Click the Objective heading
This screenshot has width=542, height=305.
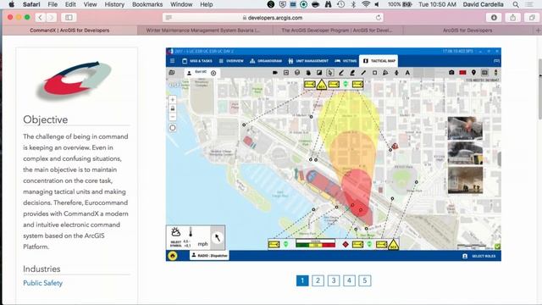(45, 119)
